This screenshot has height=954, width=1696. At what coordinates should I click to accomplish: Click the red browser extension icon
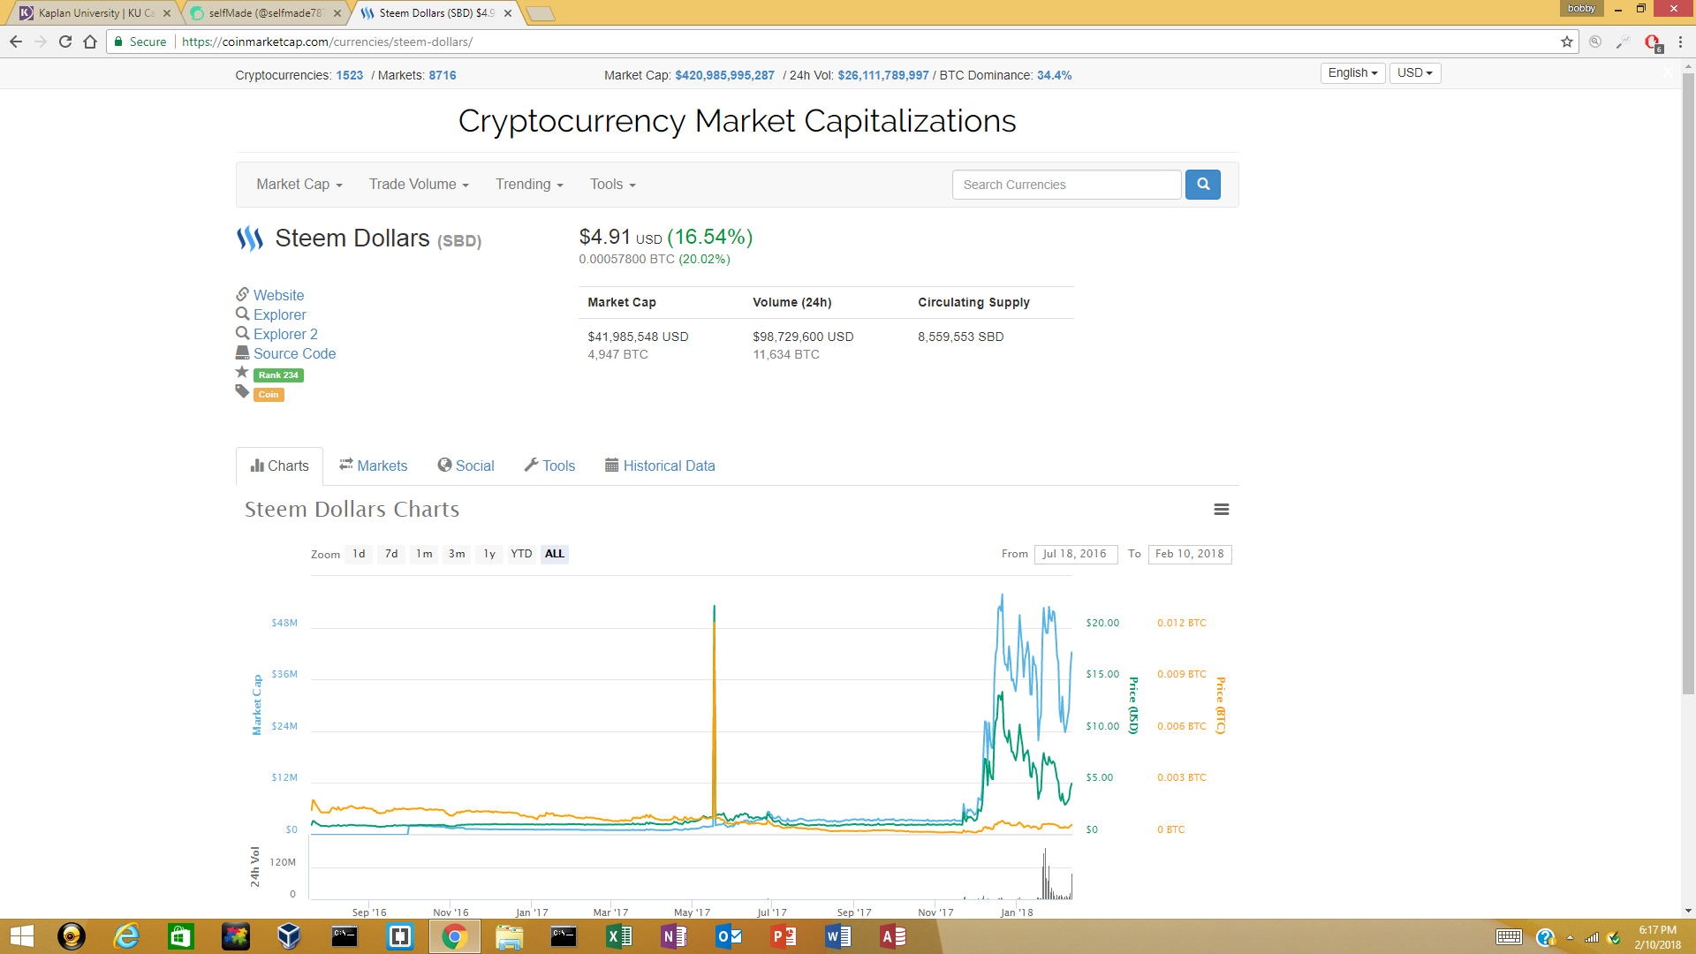pyautogui.click(x=1653, y=42)
